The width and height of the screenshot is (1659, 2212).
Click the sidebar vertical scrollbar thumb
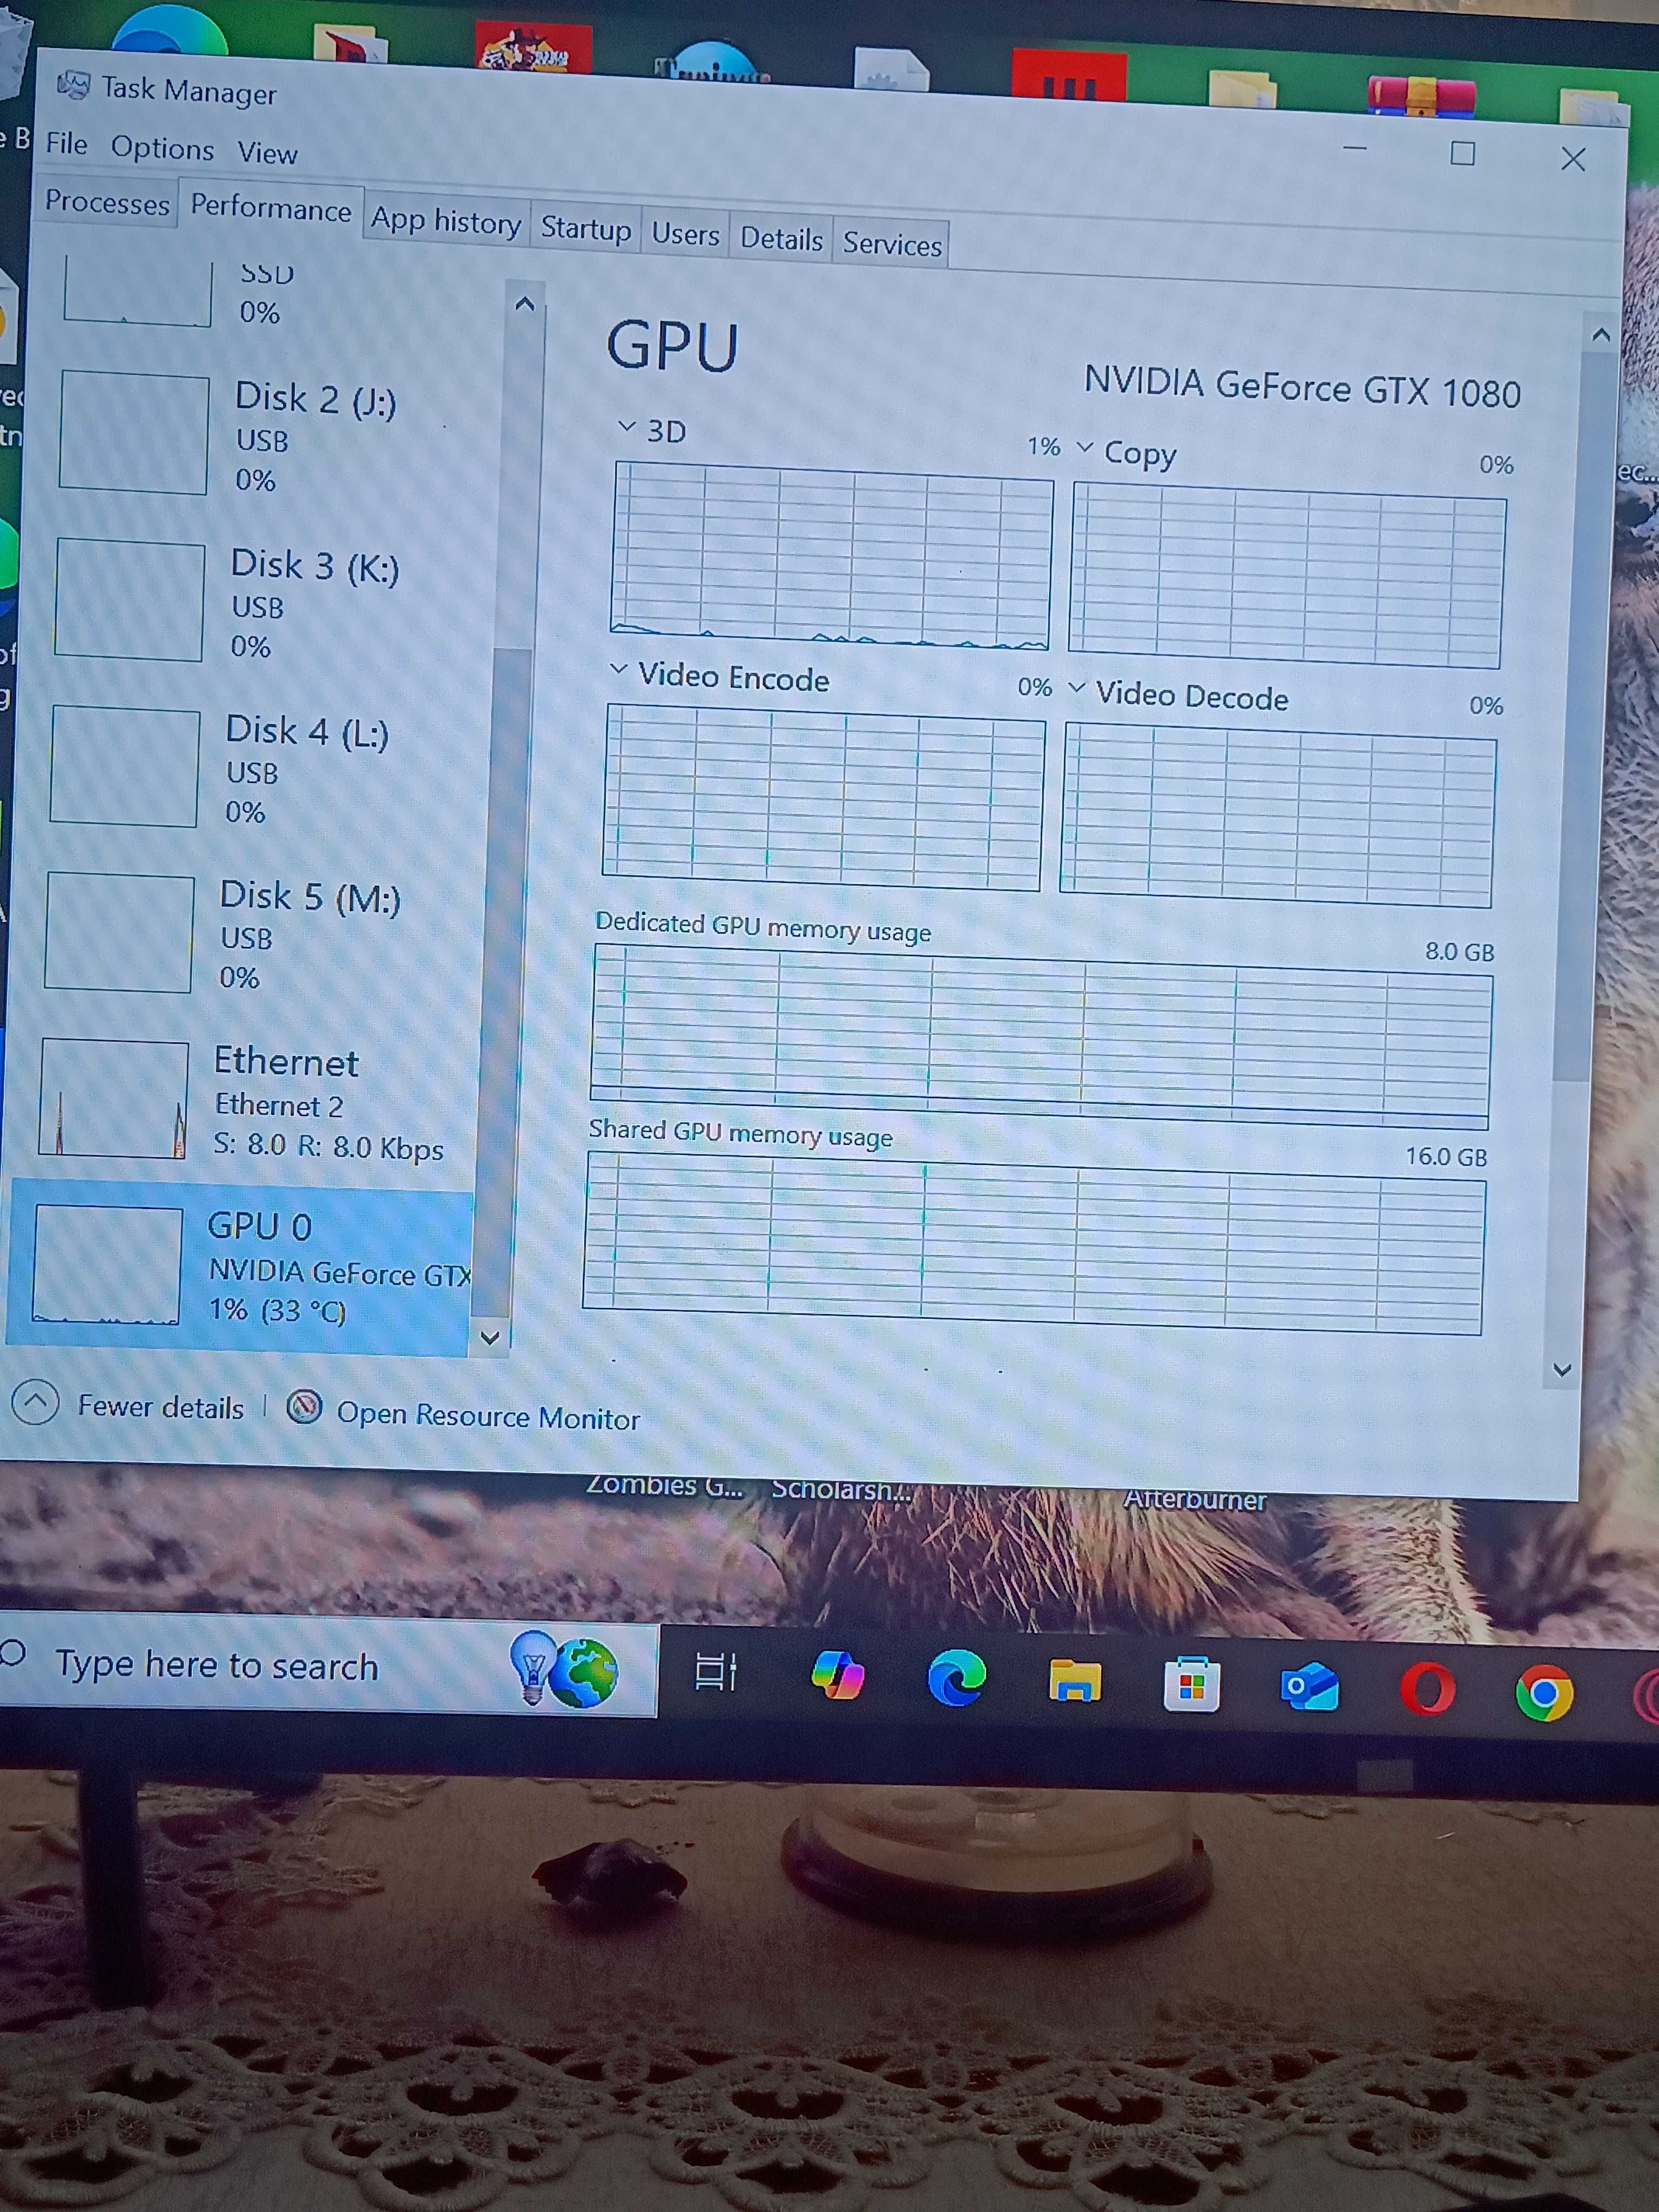pyautogui.click(x=503, y=983)
